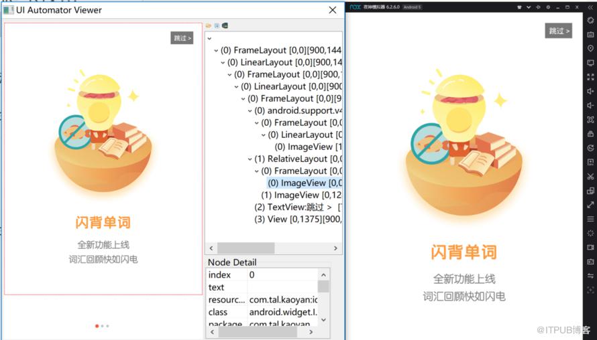Click Nox two-way swap arrows icon
This screenshot has width=597, height=340.
590,276
